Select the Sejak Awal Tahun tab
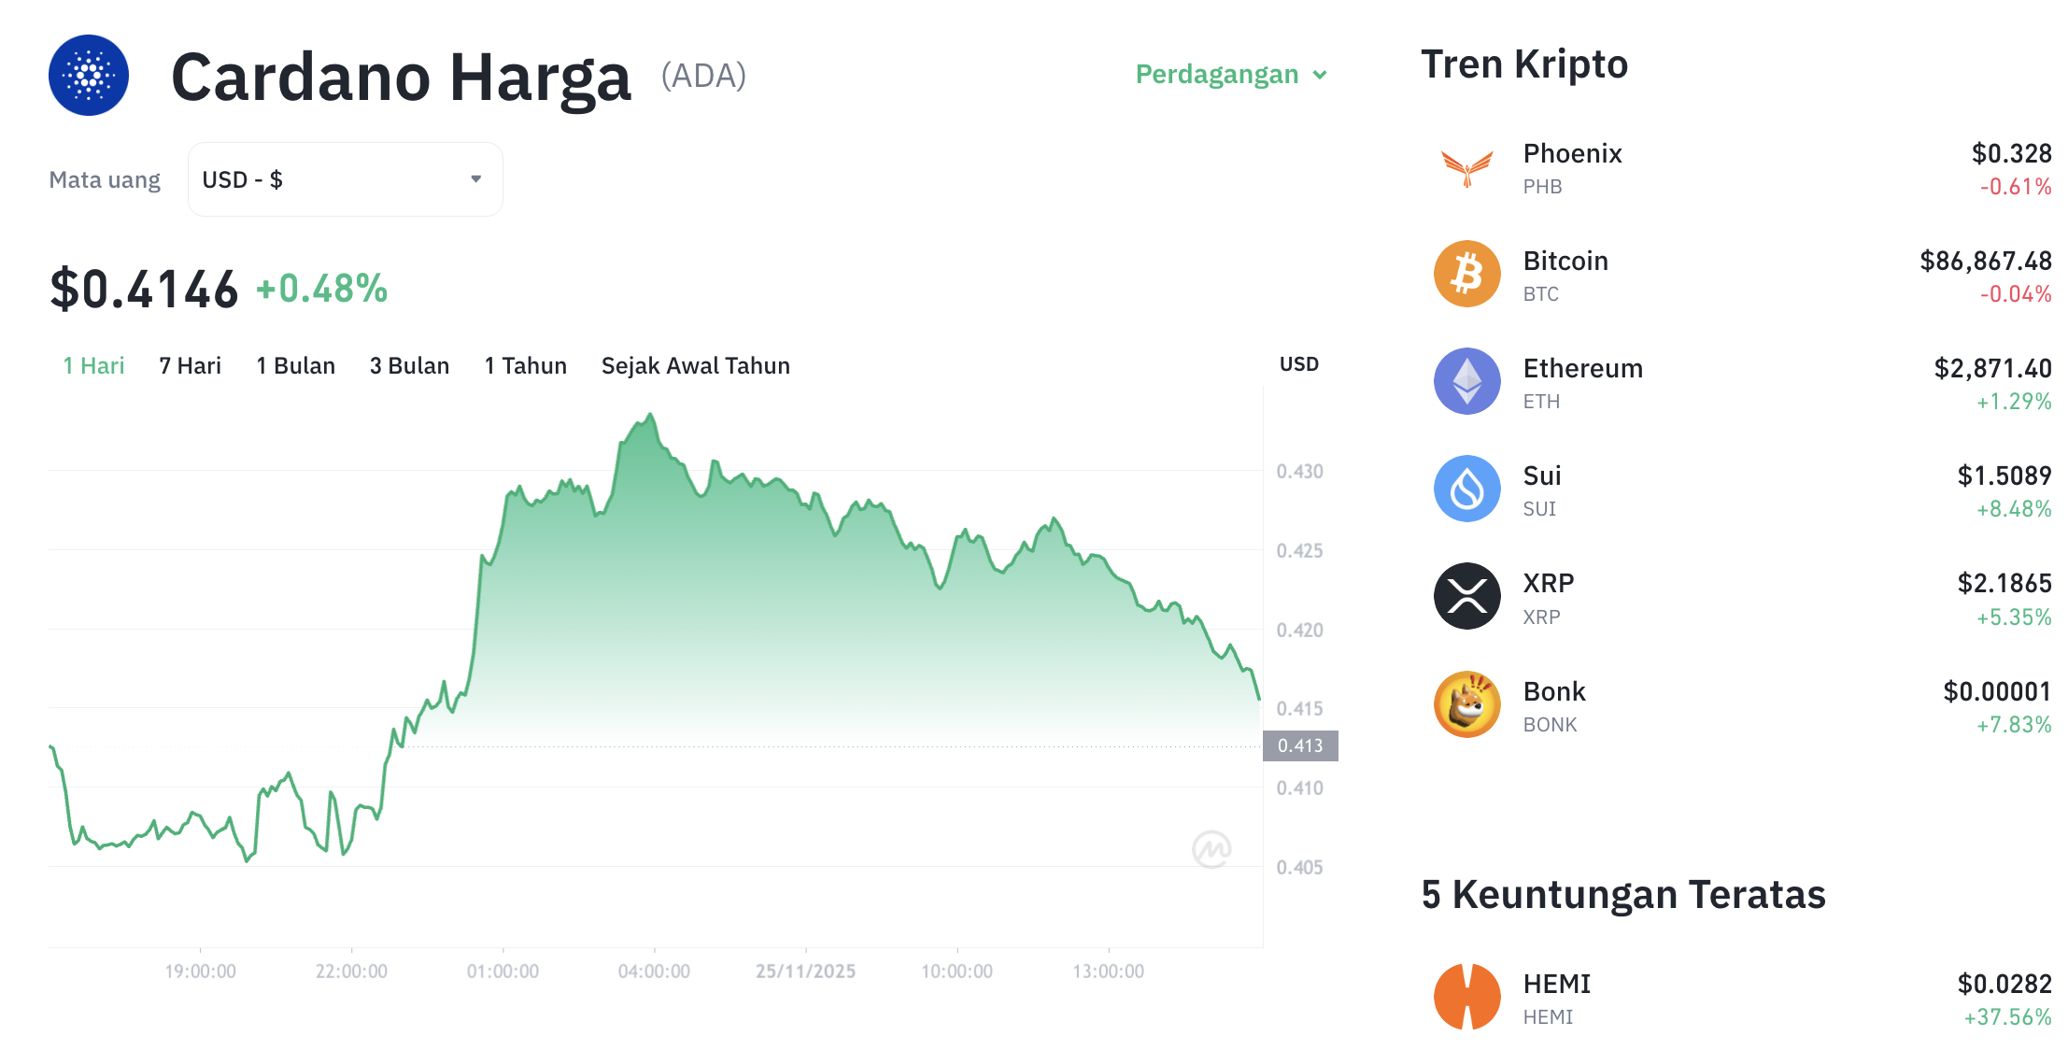This screenshot has height=1050, width=2068. (695, 365)
